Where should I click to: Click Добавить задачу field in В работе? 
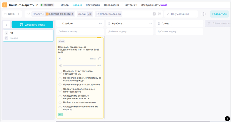(130, 31)
